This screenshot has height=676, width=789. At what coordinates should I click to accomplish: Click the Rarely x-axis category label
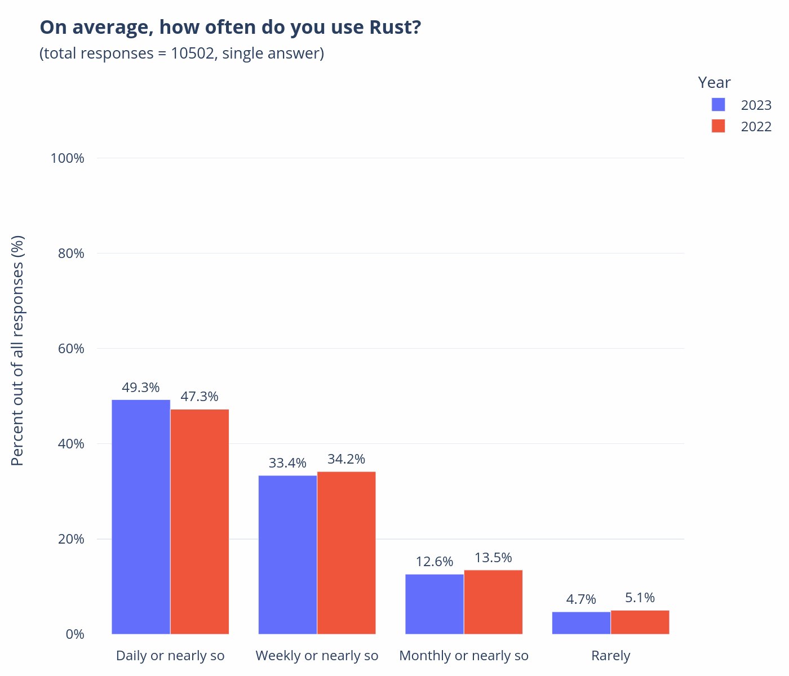pyautogui.click(x=610, y=656)
